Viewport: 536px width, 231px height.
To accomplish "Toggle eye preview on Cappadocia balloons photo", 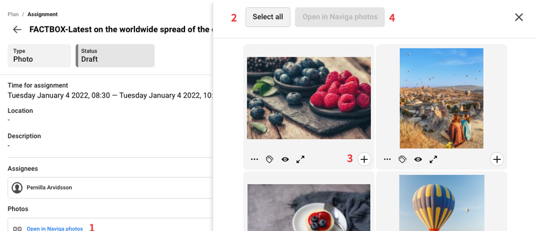I will click(418, 159).
